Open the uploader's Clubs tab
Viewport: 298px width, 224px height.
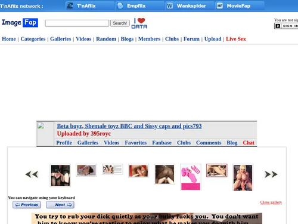tap(184, 143)
